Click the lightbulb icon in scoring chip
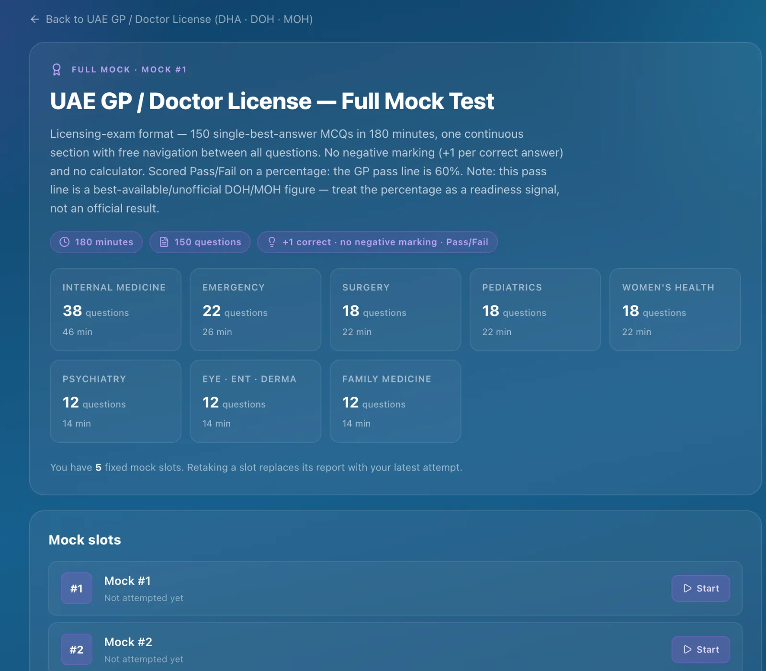The image size is (766, 671). tap(272, 242)
